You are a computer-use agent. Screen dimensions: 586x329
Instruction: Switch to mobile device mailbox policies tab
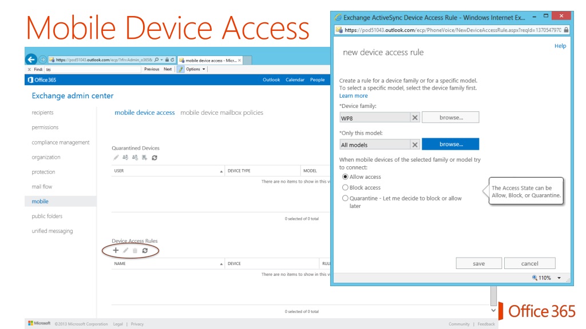(221, 113)
